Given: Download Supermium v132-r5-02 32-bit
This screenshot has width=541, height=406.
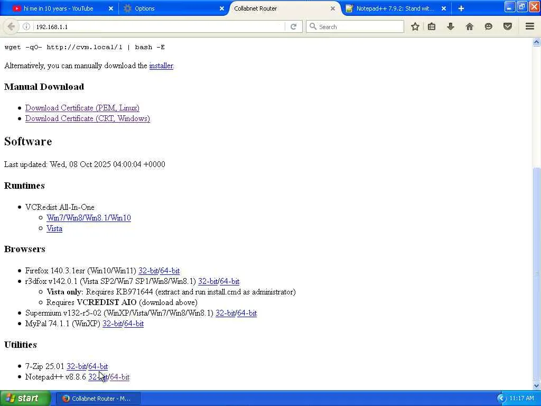Looking at the screenshot, I should pos(225,313).
